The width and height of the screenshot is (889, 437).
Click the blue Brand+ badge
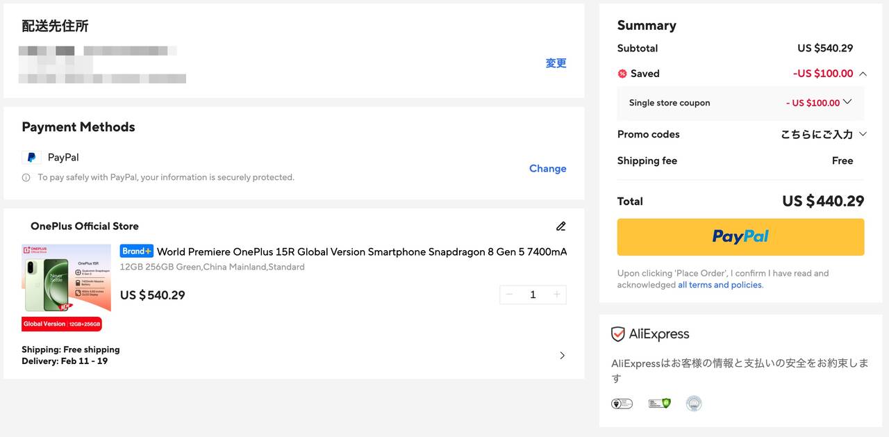coord(137,252)
